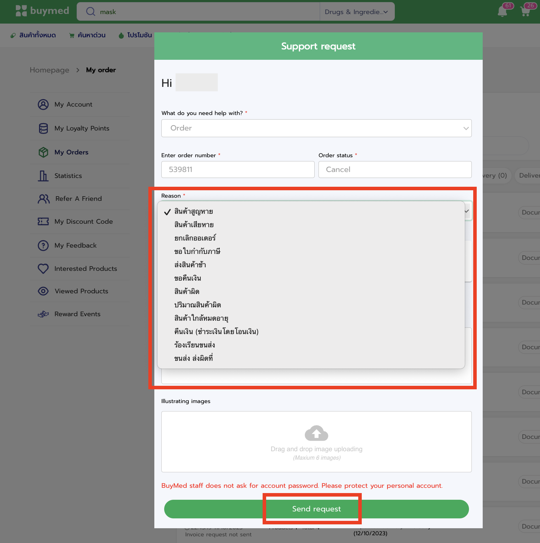Open Refer A Friend link

tap(79, 199)
